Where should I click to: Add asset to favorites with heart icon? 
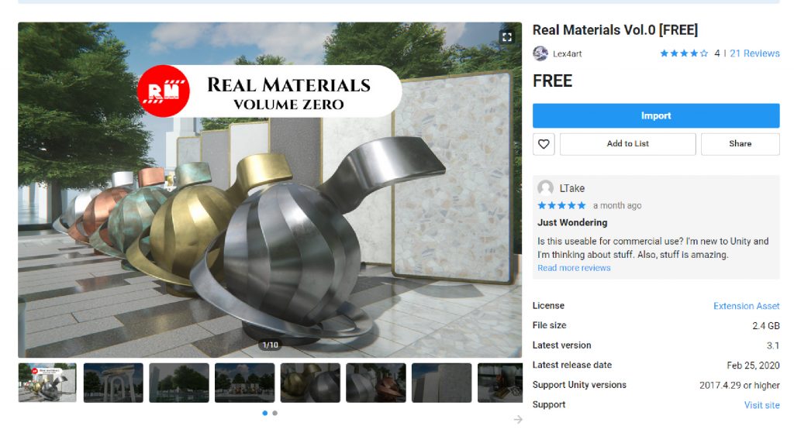coord(544,144)
